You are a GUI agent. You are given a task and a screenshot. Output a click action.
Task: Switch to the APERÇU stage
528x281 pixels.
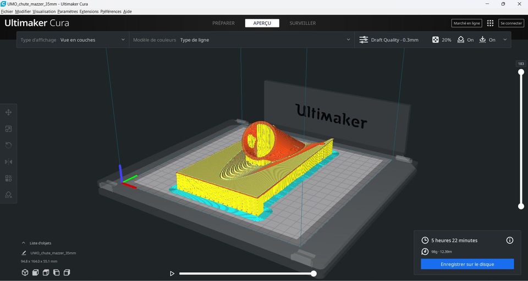[x=262, y=23]
